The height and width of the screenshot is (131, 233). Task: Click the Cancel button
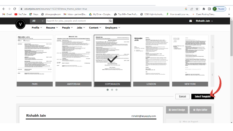tap(182, 97)
